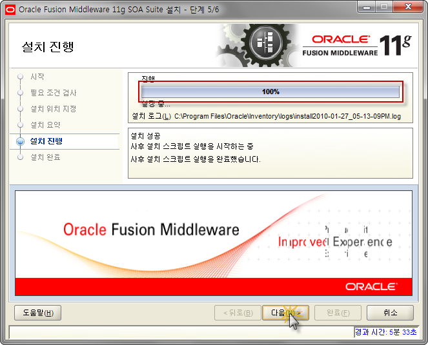Click '사후 설치 스크립트 실행을 시작하는 중' line
The width and height of the screenshot is (428, 345).
point(192,146)
